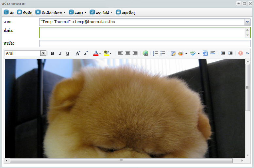Viewport: 254px width, 168px height.
Task: Open the Arial font family dropdown
Action: point(43,53)
